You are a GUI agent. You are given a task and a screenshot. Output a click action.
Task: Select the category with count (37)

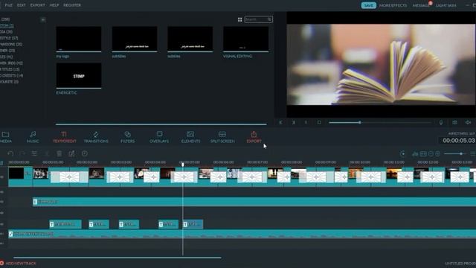[x=9, y=38]
